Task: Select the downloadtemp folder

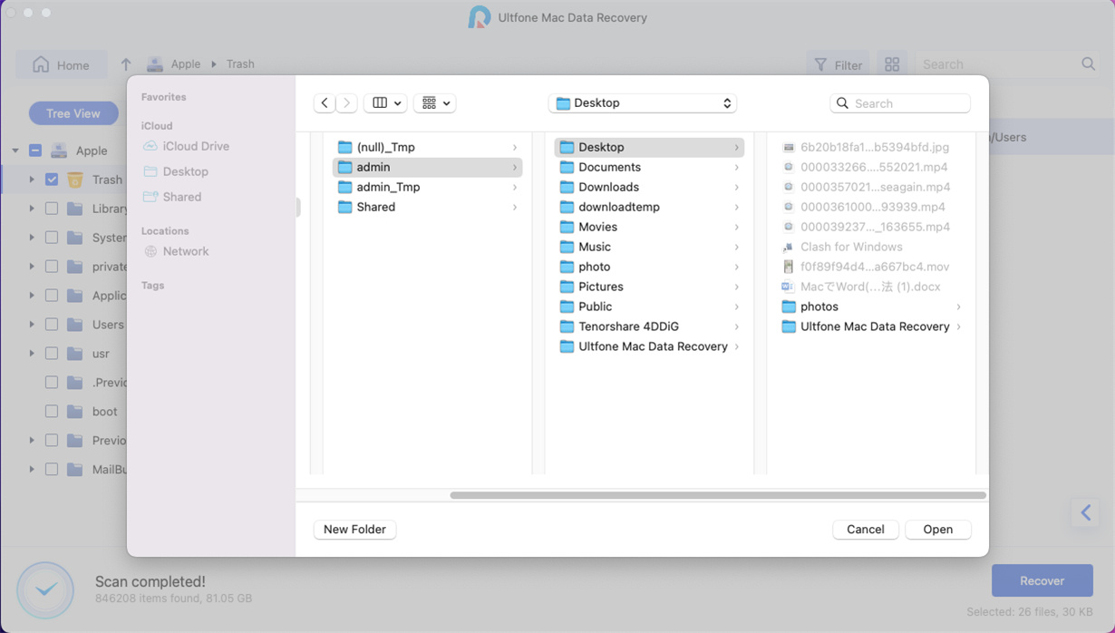Action: tap(649, 207)
